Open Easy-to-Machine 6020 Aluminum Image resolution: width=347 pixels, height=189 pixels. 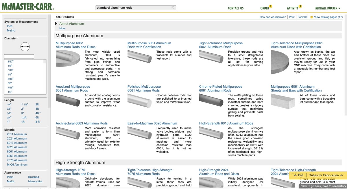(152, 123)
